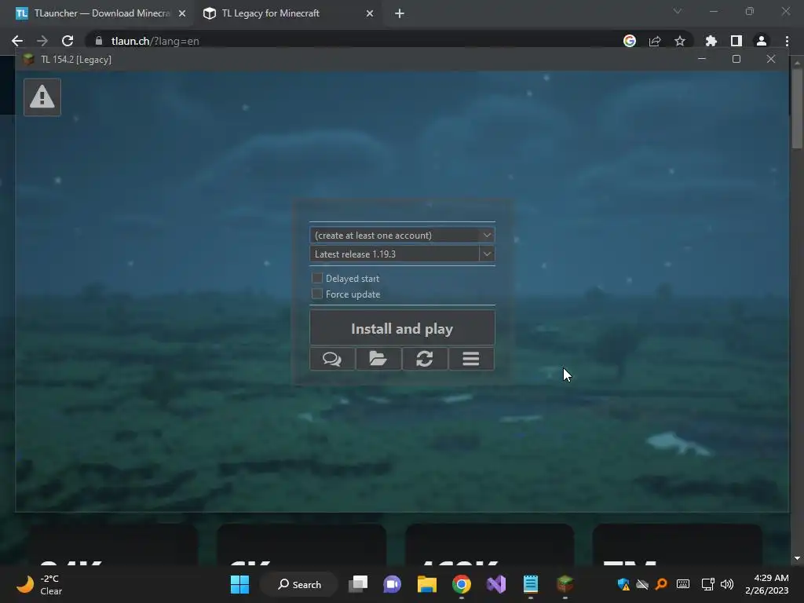Viewport: 804px width, 603px height.
Task: Click the scrollbar down arrow
Action: click(797, 558)
